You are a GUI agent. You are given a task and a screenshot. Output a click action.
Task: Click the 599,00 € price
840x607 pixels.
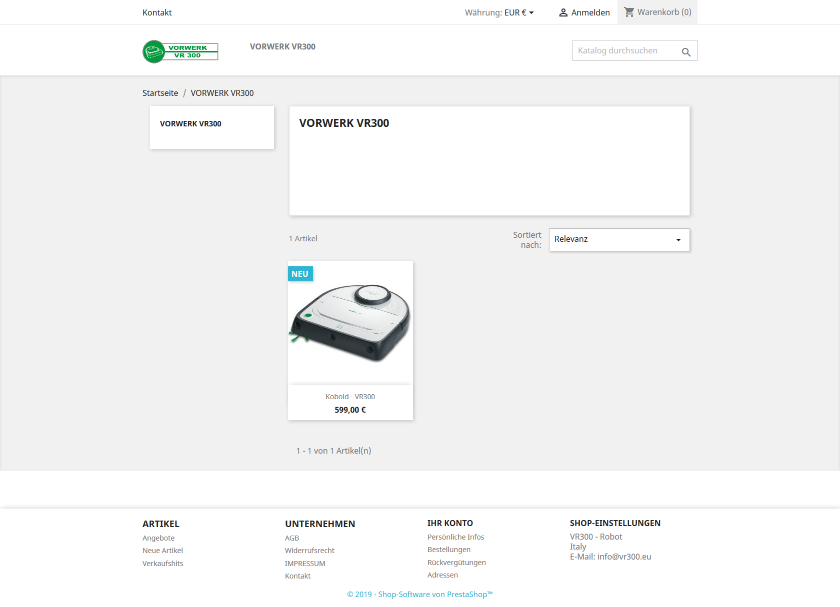350,410
